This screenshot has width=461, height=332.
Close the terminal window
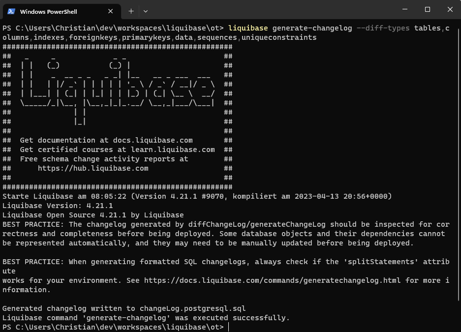(450, 10)
